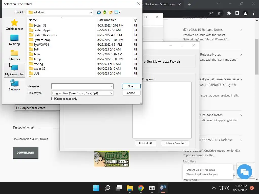The width and height of the screenshot is (259, 194).
Task: Select the System32 folder
Action: tap(40, 26)
